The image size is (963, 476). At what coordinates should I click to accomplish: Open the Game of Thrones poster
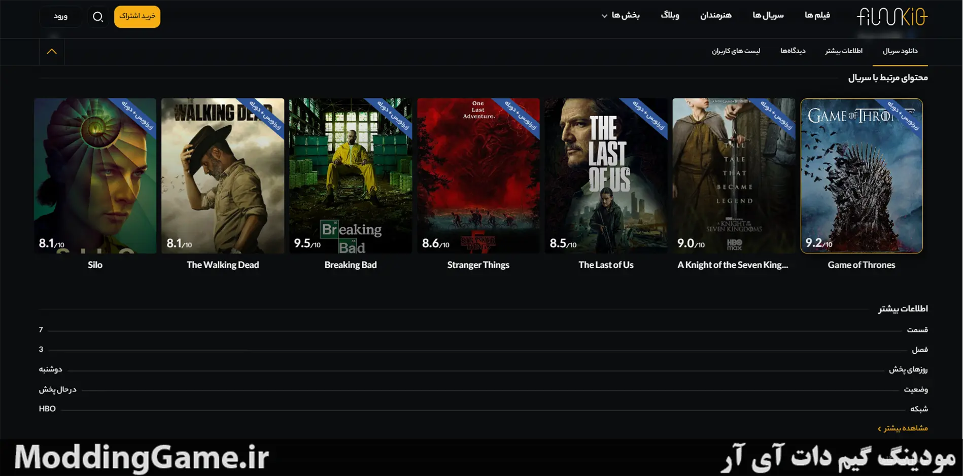(862, 176)
